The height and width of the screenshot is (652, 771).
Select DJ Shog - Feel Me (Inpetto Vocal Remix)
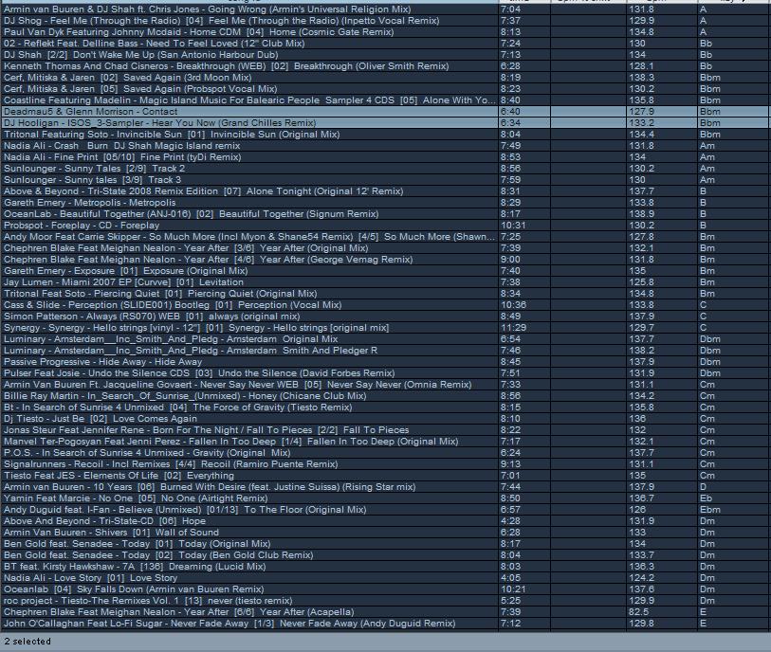point(385,21)
